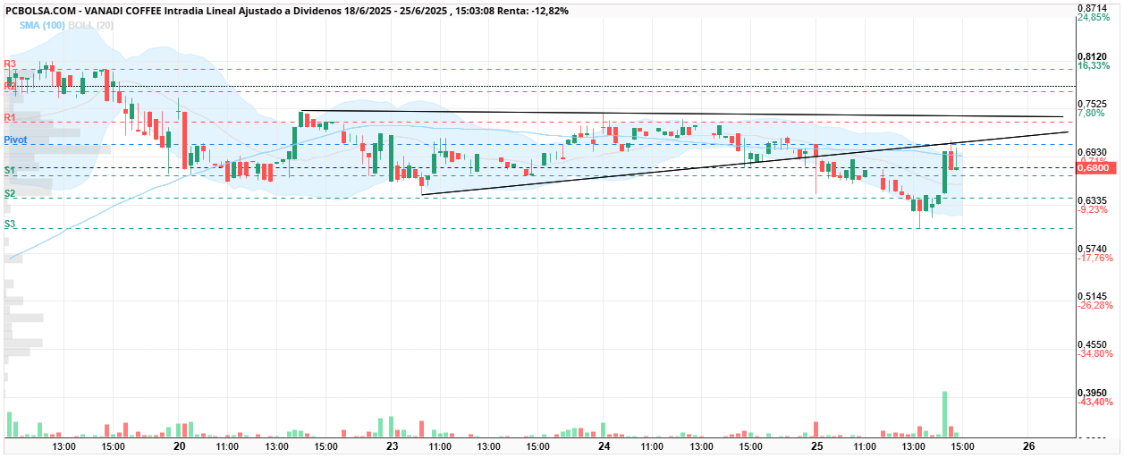
Task: Select the R3 resistance level label
Action: point(10,64)
